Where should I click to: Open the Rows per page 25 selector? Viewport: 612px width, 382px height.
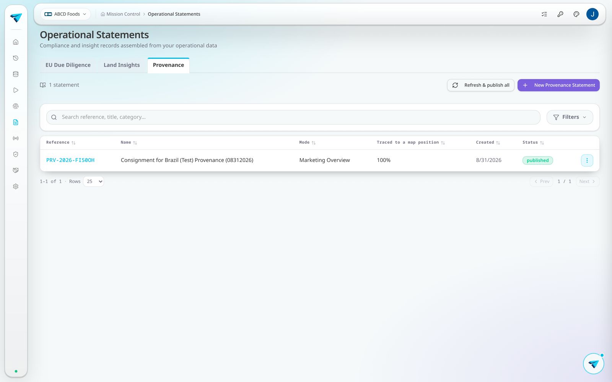point(94,181)
